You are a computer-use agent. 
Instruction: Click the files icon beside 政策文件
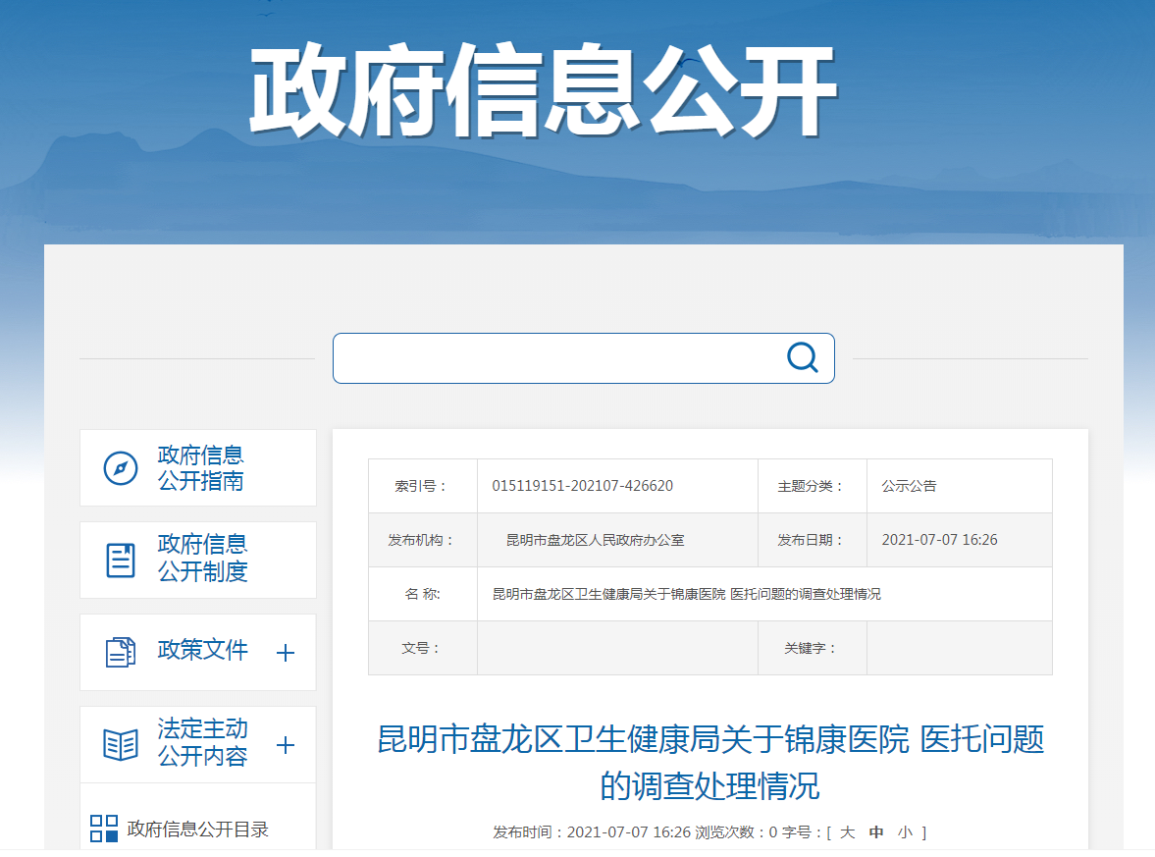click(121, 652)
